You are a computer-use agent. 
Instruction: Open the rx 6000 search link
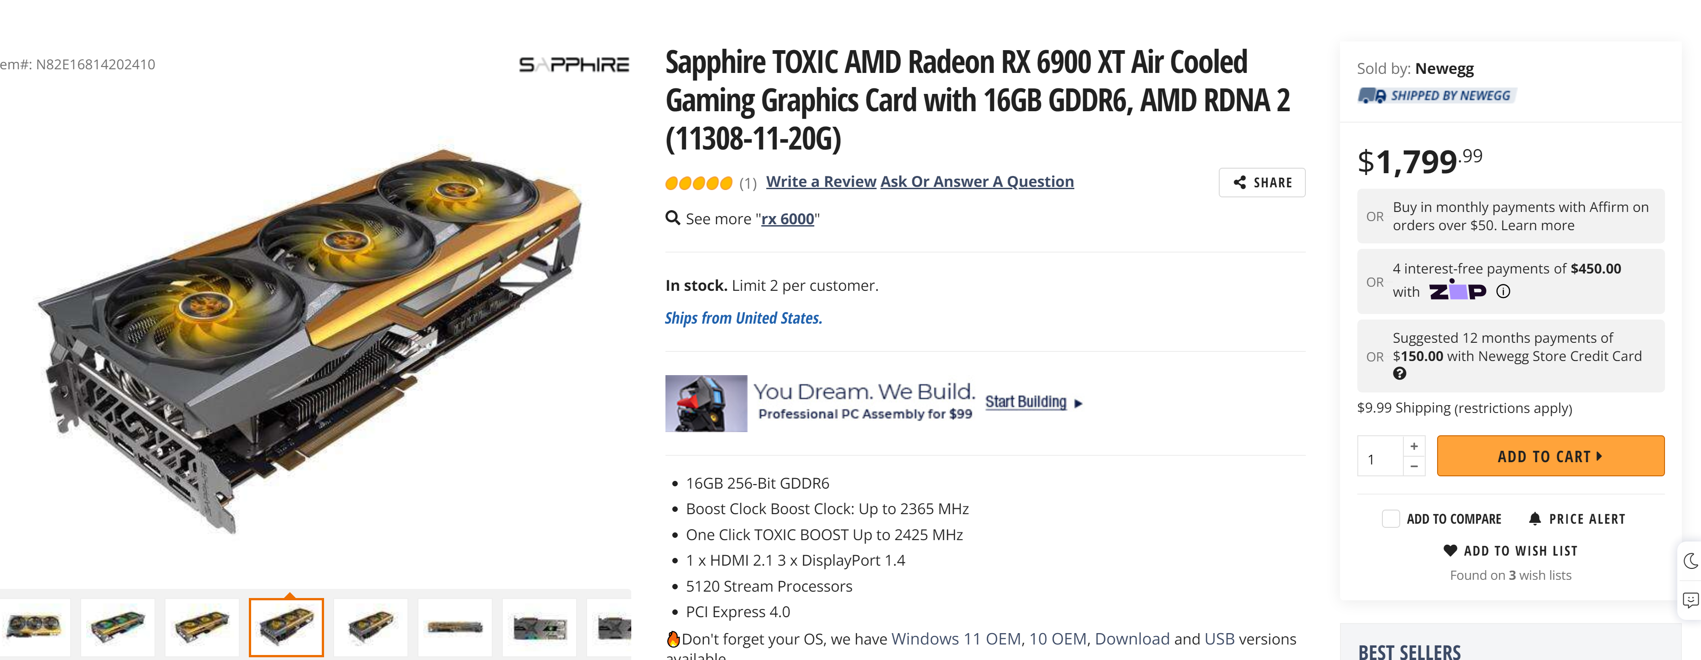(x=787, y=219)
